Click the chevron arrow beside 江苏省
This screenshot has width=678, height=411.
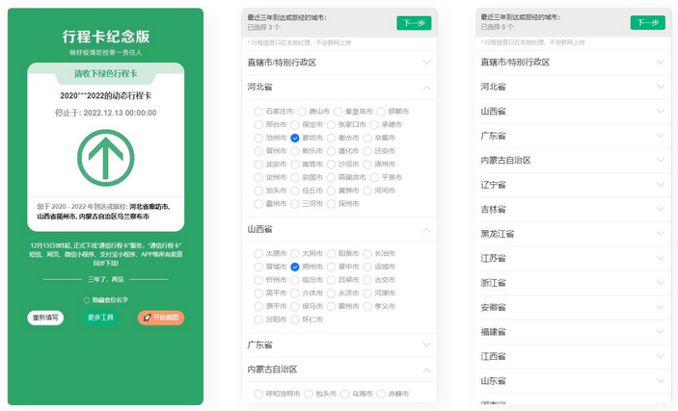pyautogui.click(x=661, y=258)
